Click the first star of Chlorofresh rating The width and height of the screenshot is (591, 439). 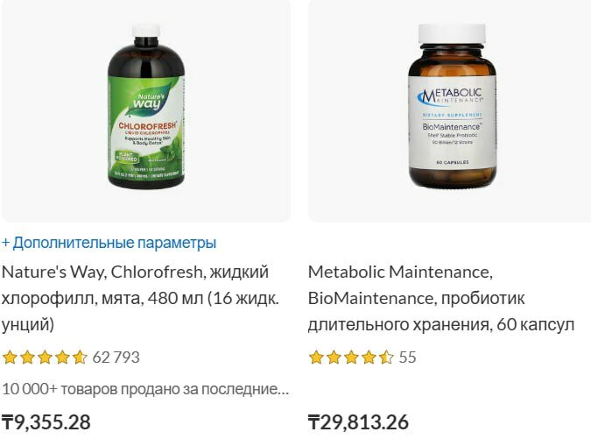pyautogui.click(x=10, y=358)
